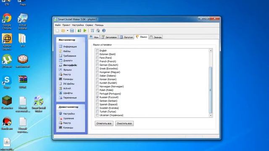Click the blue help icon in toolbar
Screen dimensions: 269x151
104,31
